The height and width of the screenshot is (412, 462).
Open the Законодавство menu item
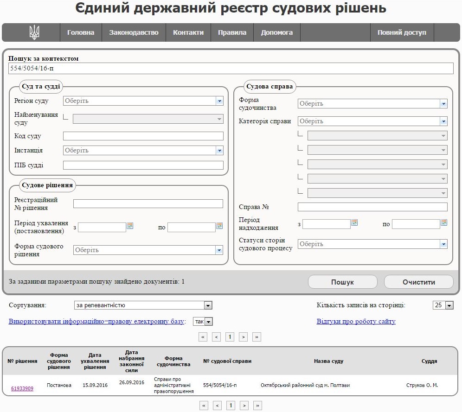(134, 32)
